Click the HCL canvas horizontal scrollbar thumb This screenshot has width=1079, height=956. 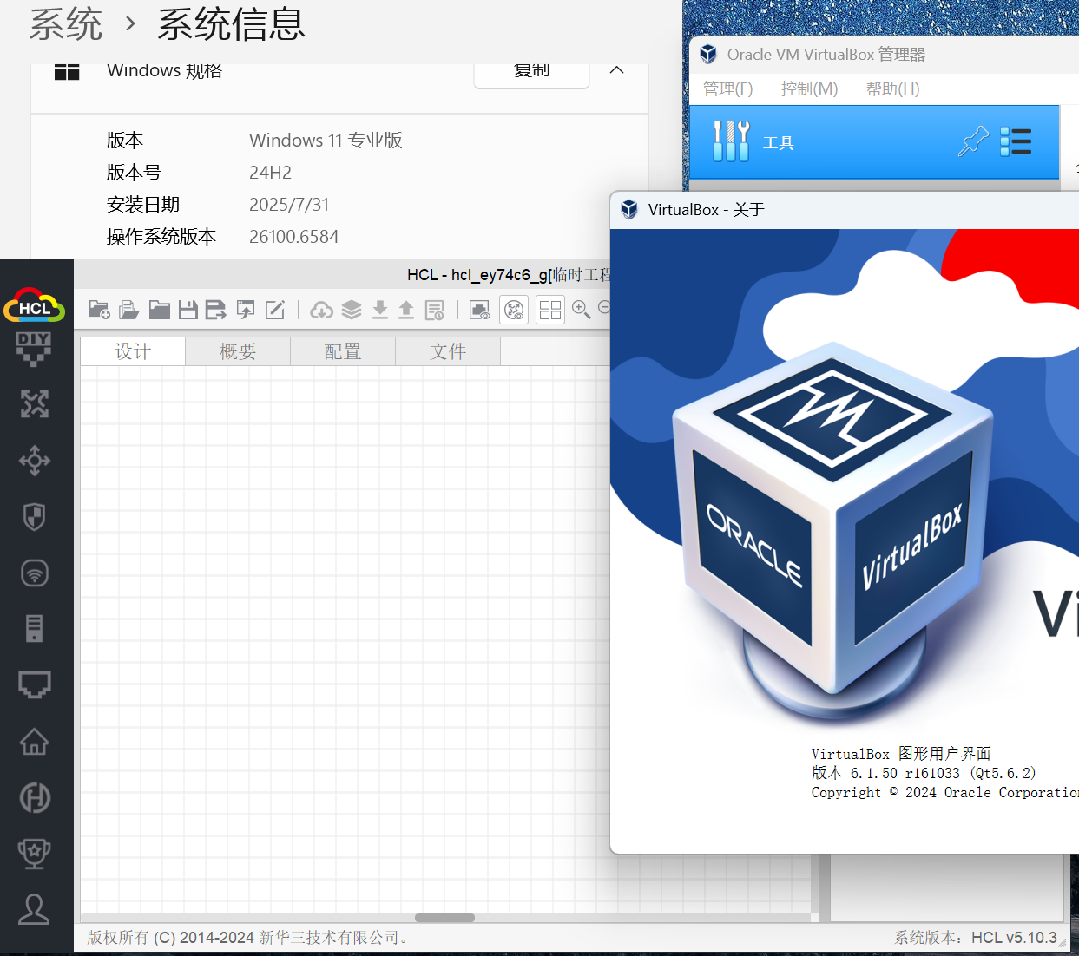pyautogui.click(x=444, y=918)
